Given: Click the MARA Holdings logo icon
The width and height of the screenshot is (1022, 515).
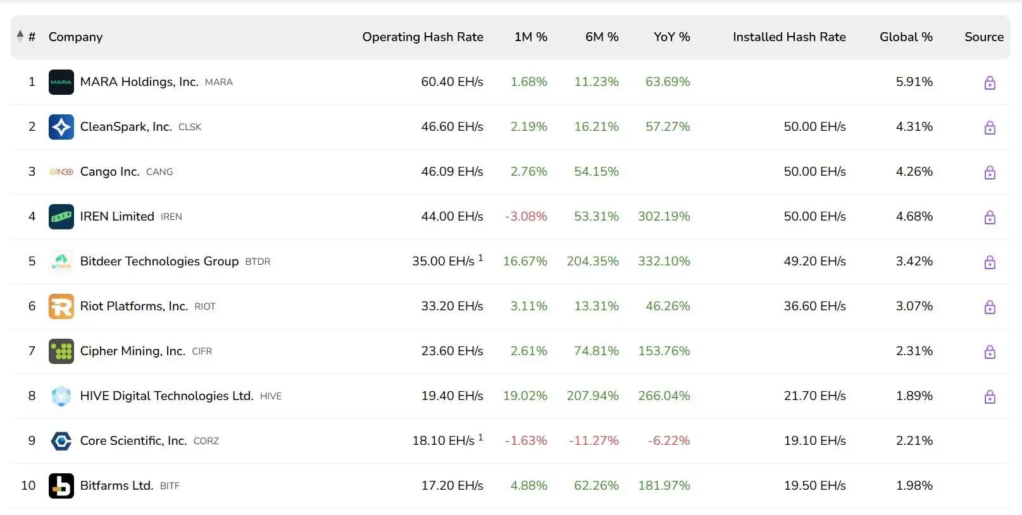Looking at the screenshot, I should (61, 82).
